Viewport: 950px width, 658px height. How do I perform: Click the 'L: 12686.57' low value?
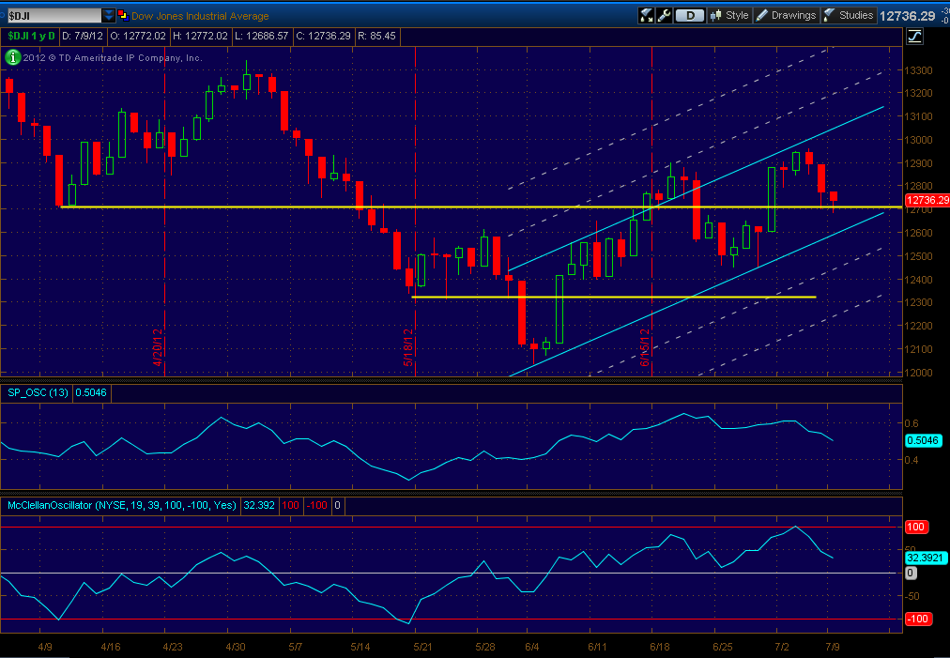click(262, 36)
